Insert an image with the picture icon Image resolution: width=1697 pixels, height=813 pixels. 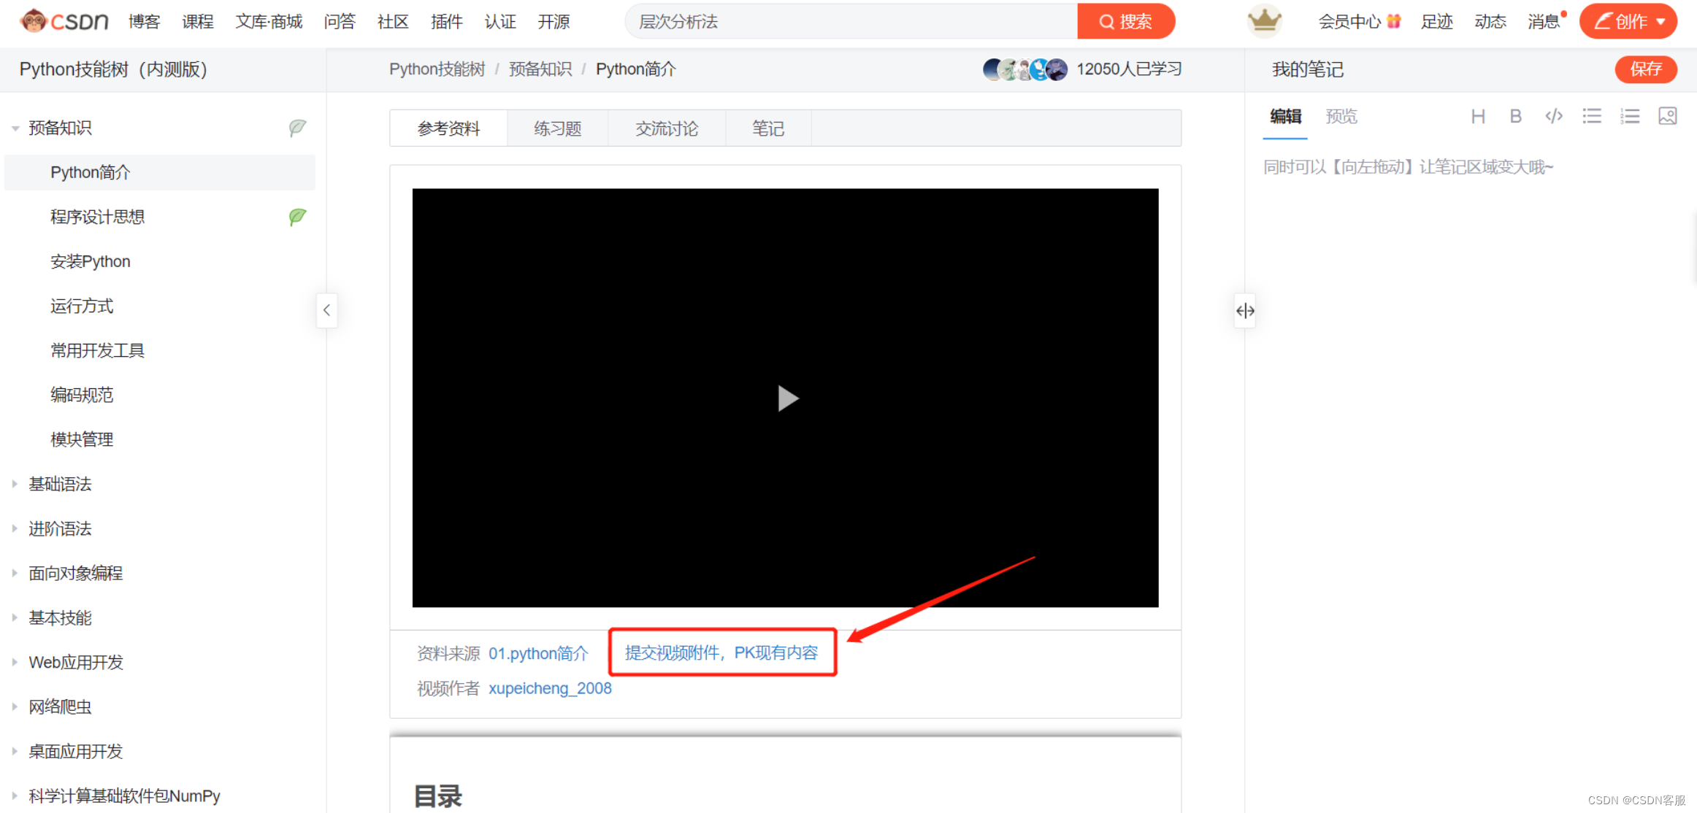tap(1667, 117)
